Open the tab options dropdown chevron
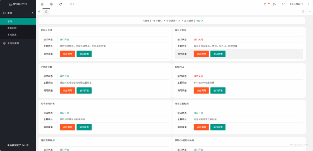The image size is (313, 151). tap(310, 11)
